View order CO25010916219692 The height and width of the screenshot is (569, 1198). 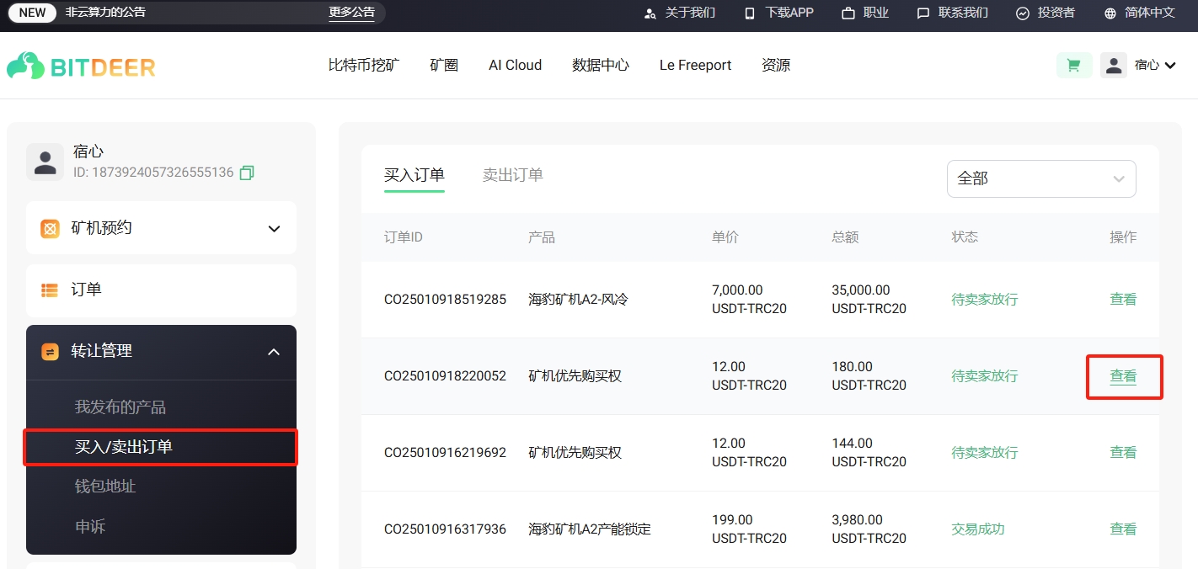pos(1123,452)
